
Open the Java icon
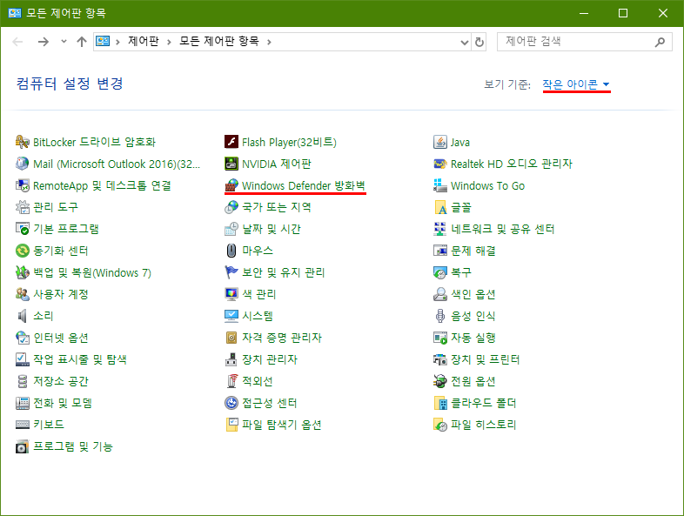click(x=440, y=142)
